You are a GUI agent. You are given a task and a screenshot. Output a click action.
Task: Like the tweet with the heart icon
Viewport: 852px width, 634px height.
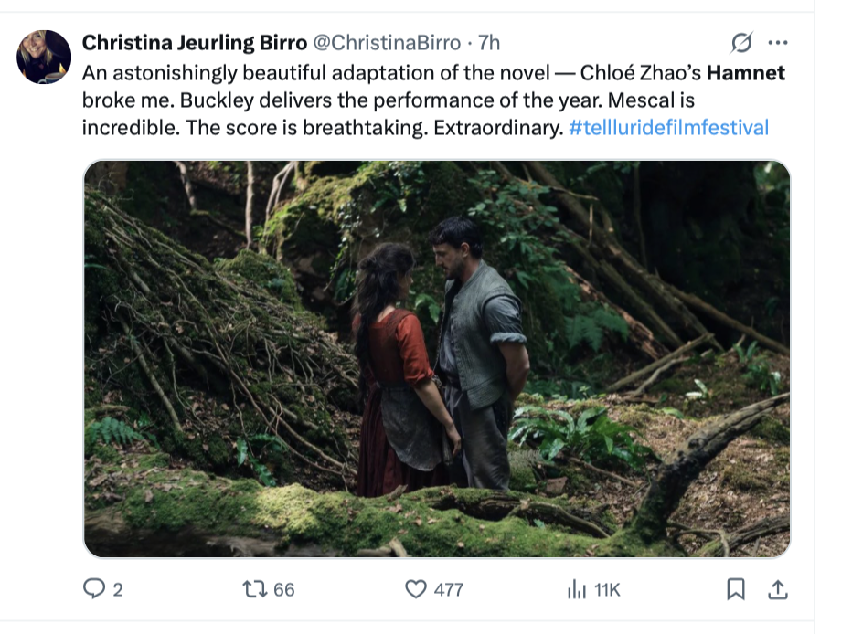416,589
